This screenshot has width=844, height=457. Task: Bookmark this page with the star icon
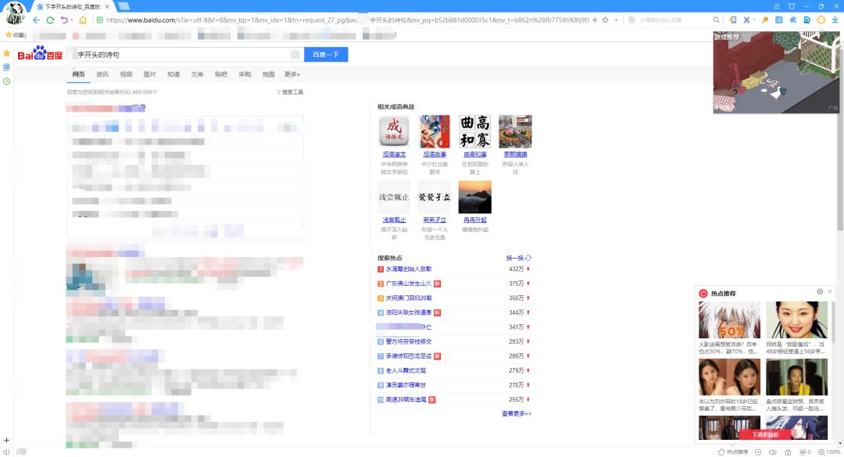[x=606, y=20]
